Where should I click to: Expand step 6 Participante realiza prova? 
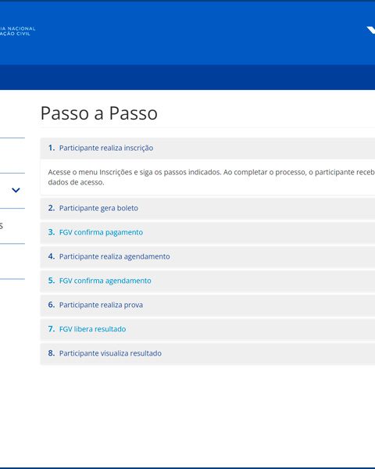coord(208,305)
